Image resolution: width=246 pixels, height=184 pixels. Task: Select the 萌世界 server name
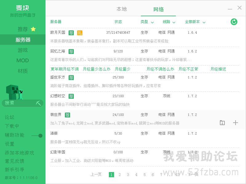click(x=56, y=115)
